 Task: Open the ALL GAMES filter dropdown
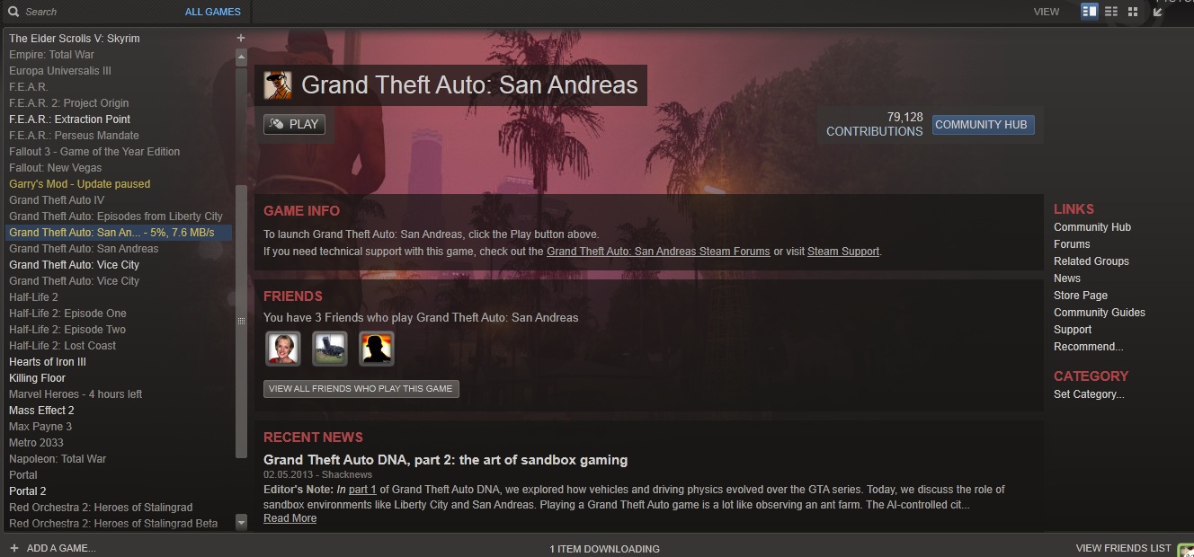click(213, 12)
